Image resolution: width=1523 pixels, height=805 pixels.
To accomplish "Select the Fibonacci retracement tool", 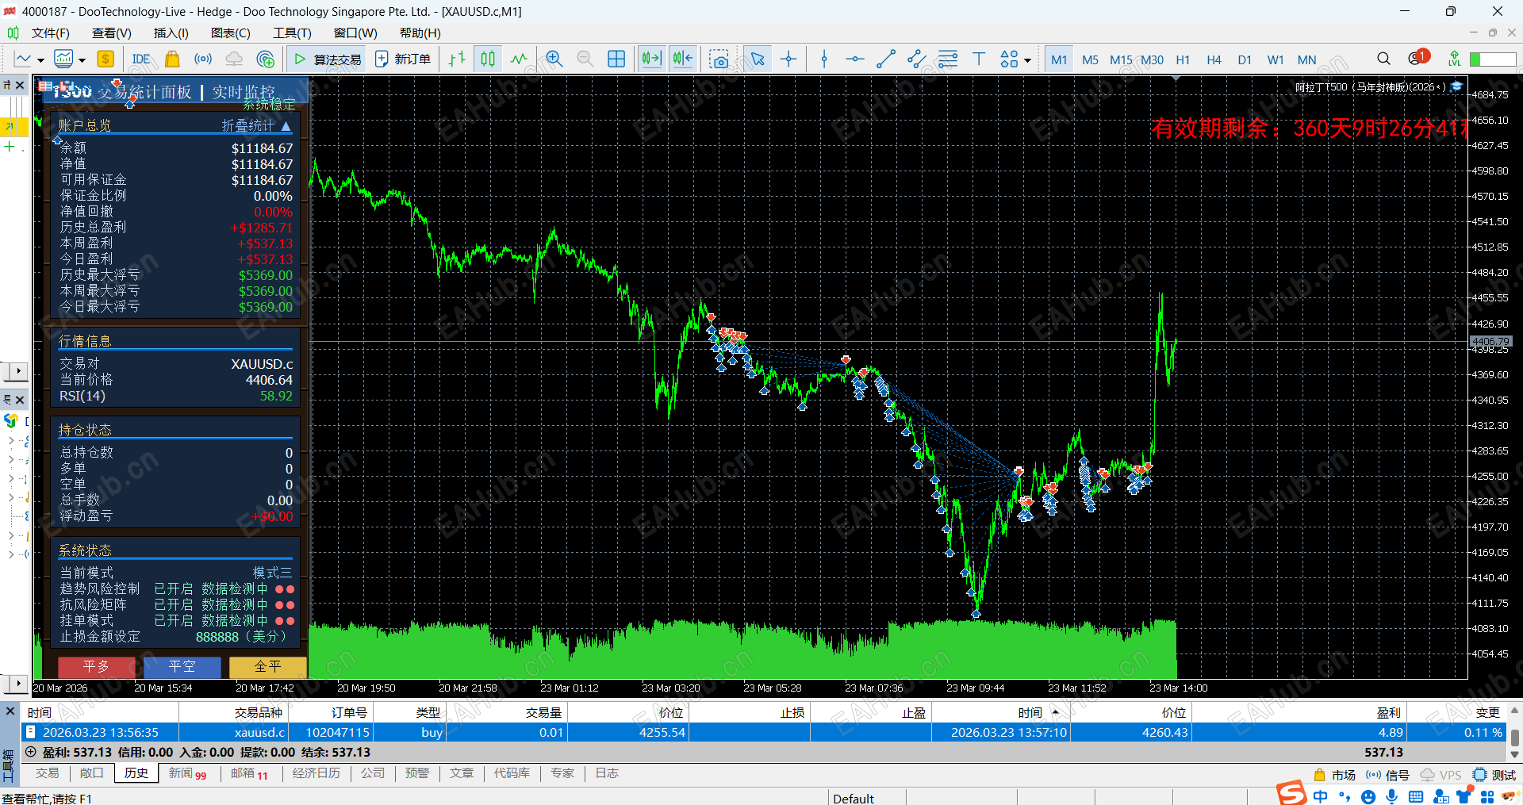I will point(948,59).
